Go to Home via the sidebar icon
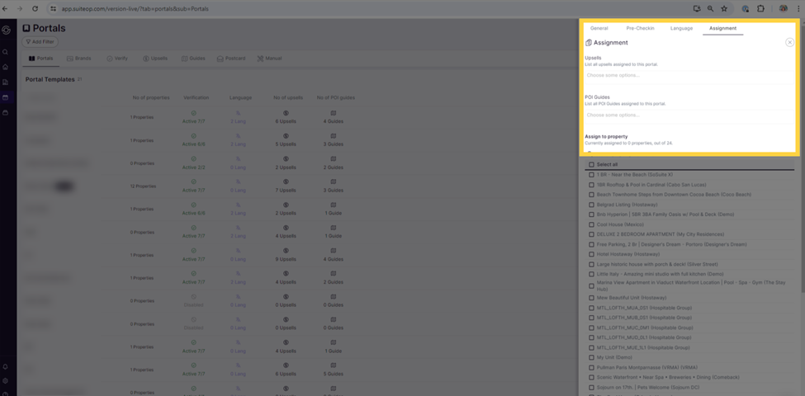 coord(6,68)
